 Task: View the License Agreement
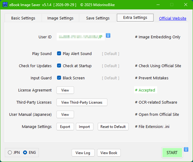(65, 90)
